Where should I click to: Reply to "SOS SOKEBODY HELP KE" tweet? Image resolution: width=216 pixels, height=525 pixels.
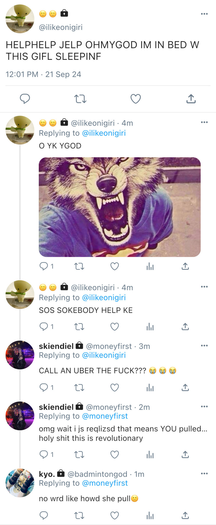click(44, 326)
